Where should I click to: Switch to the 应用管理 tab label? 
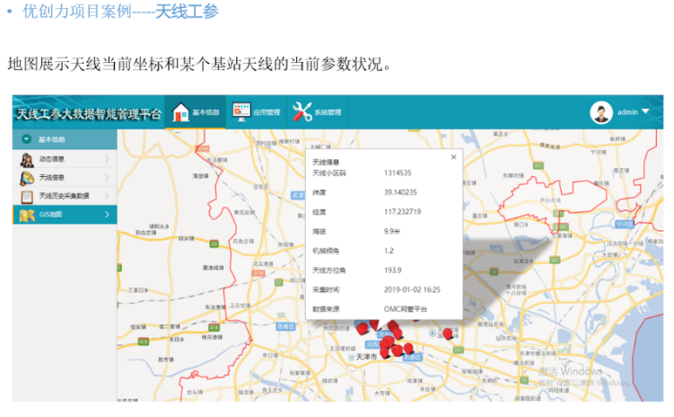tap(267, 112)
